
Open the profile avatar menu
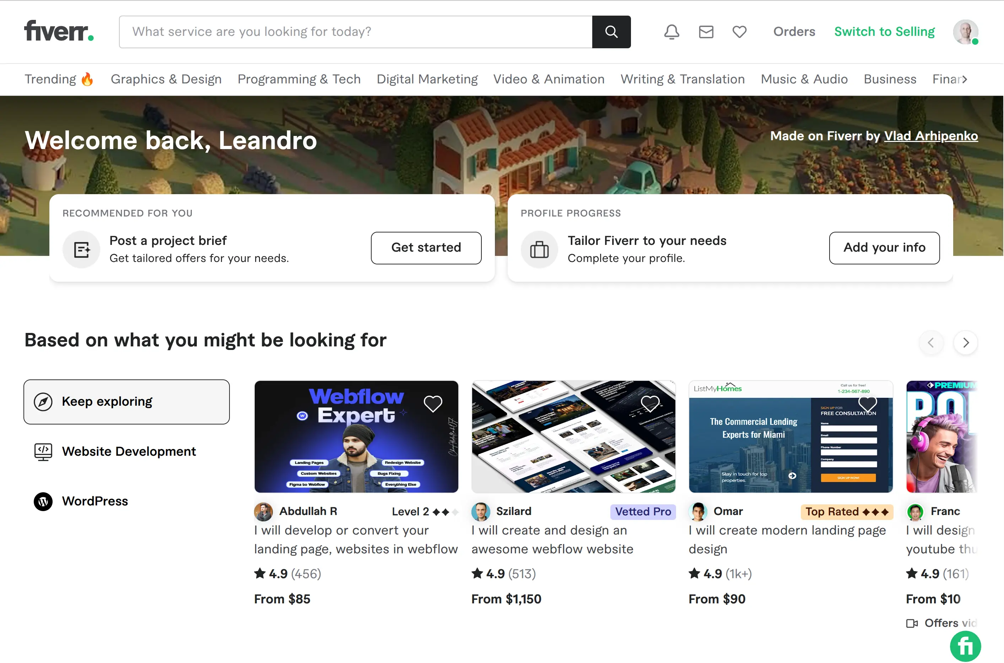965,32
